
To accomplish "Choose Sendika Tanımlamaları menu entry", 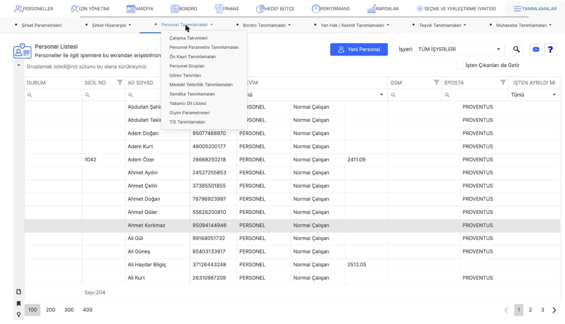I will (x=192, y=94).
